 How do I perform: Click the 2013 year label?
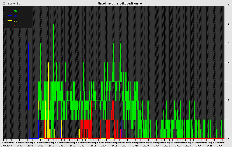tap(83, 146)
